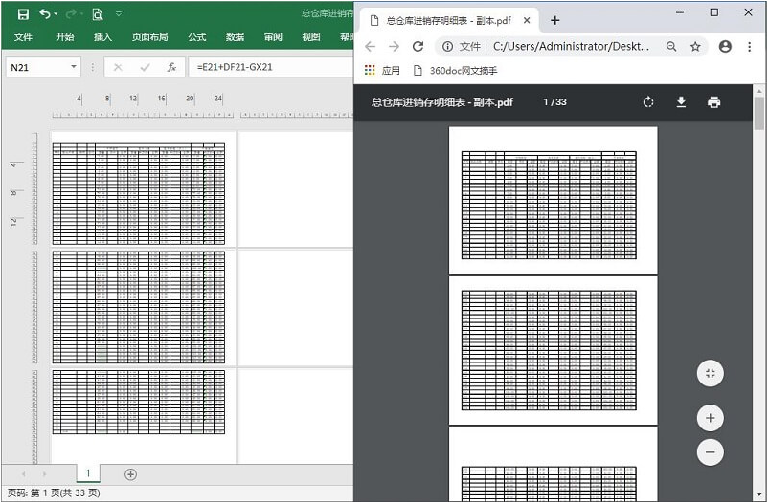Click the Excel undo arrow

click(x=45, y=14)
